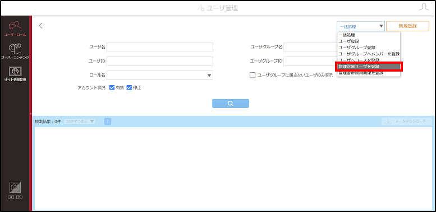Choose ユーザグループへメンバーを登録 option
This screenshot has height=212, width=436.
[x=369, y=54]
